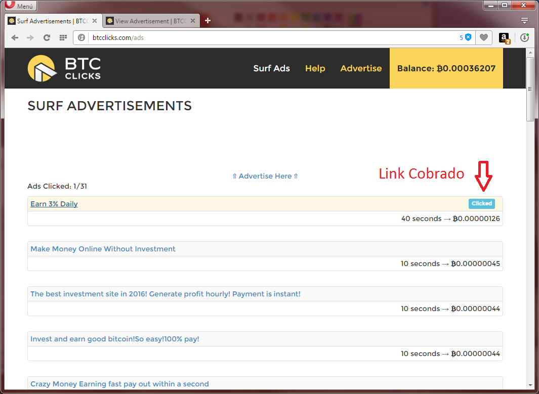Open the Help page link
Image resolution: width=539 pixels, height=394 pixels.
(x=315, y=68)
